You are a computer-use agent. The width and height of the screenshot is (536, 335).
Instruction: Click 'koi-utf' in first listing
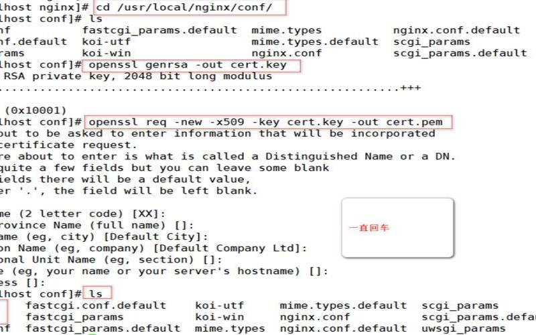107,42
